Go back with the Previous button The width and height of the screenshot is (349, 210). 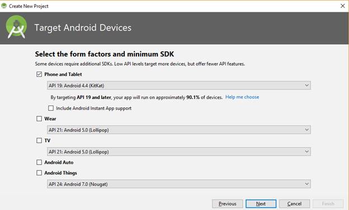(228, 204)
